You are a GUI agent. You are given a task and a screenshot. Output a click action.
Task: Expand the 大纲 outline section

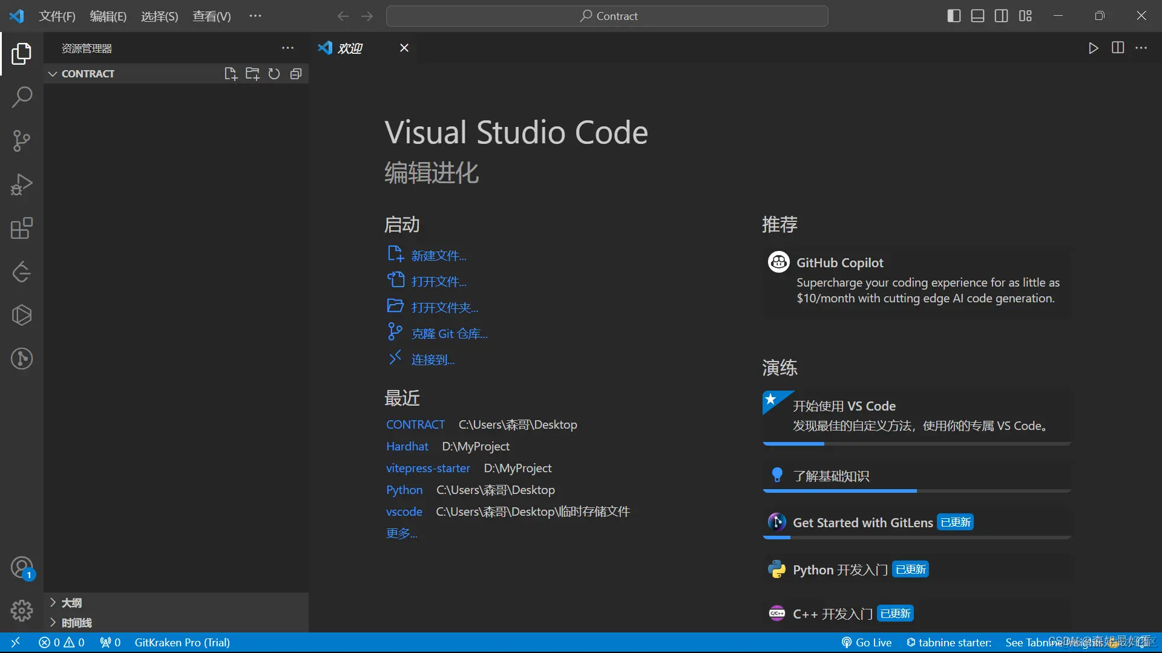71,603
